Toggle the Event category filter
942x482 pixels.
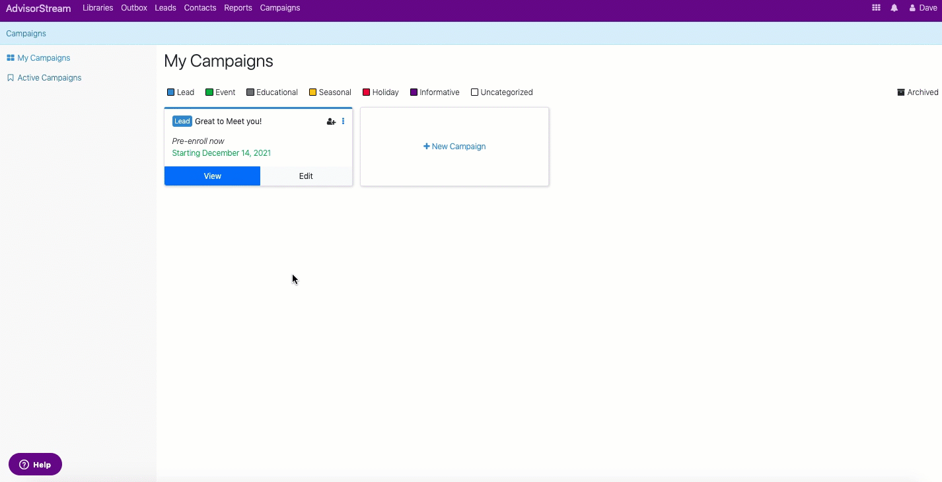(221, 92)
